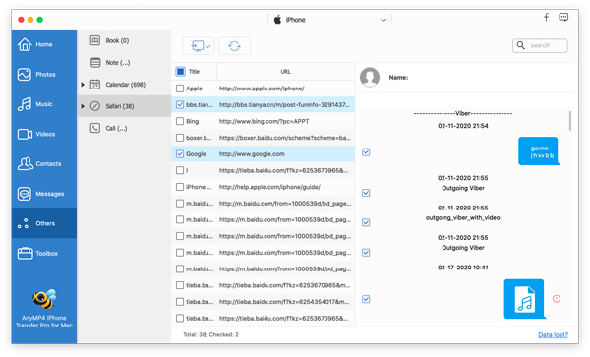
Task: Open the Music section
Action: 43,104
